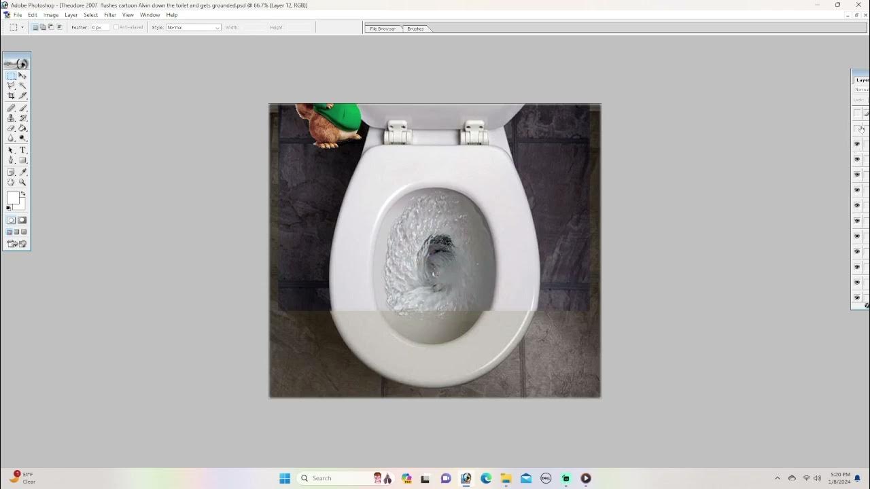The height and width of the screenshot is (489, 870).
Task: Hide the topmost visible-eye layer in Layers
Action: [857, 144]
